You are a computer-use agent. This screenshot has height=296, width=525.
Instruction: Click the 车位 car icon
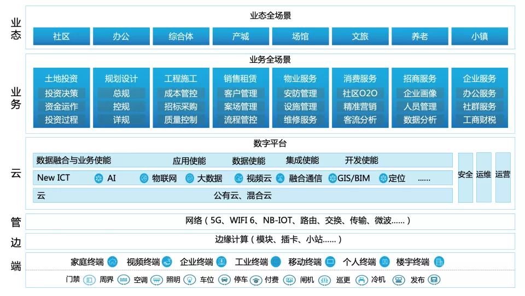coord(224,280)
